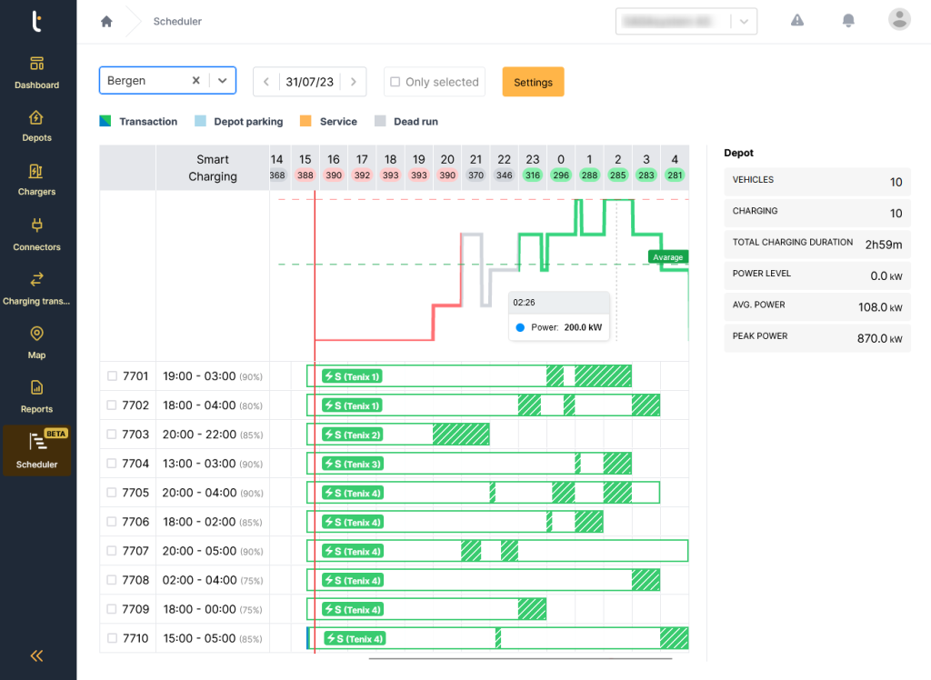931x680 pixels.
Task: Click the horizontal scrollbar below the schedule
Action: pos(520,658)
